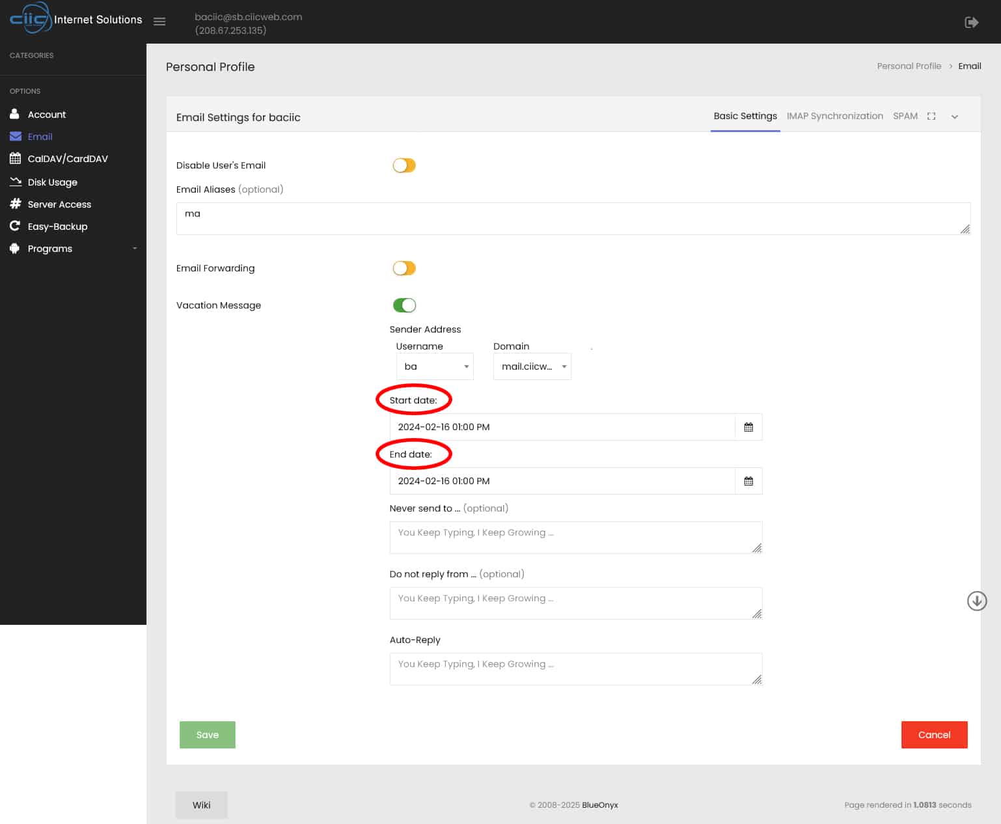
Task: Click the Server Access hash icon
Action: pos(16,204)
